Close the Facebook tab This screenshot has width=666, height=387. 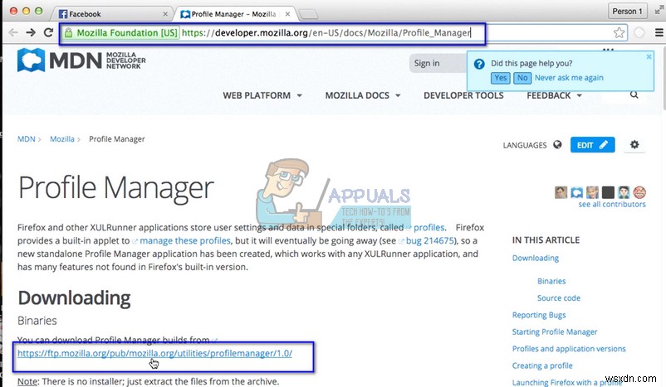(x=165, y=14)
